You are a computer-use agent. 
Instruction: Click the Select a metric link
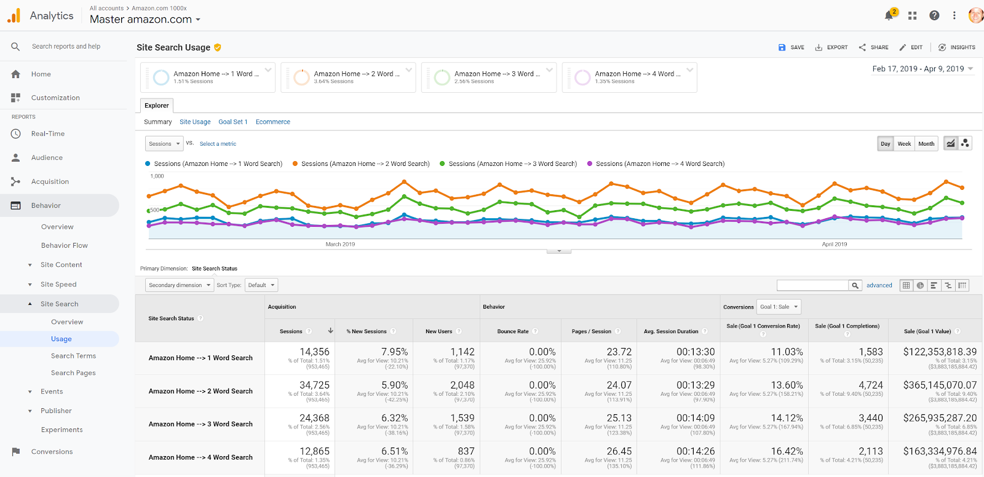pyautogui.click(x=218, y=144)
